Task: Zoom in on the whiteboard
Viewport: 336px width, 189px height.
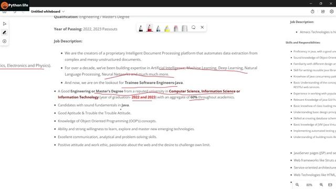Action: [x=321, y=185]
